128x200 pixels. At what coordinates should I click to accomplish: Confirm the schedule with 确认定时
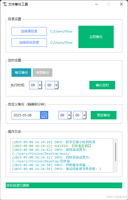102,85
